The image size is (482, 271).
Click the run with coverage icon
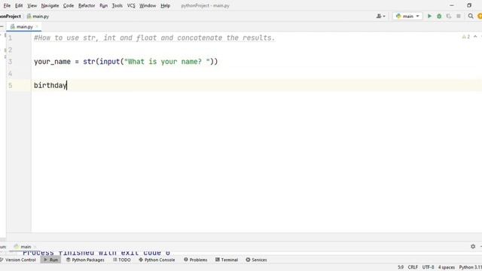(x=449, y=16)
